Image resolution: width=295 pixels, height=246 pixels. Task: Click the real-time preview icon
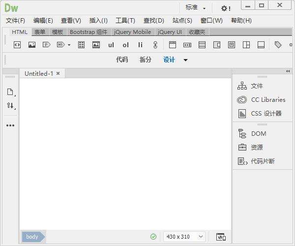tap(221, 237)
